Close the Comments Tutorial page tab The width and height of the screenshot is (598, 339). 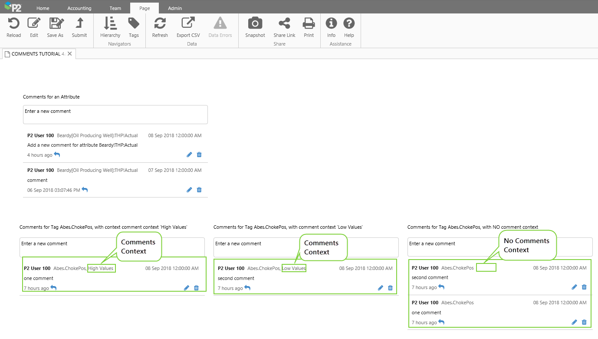click(x=69, y=54)
